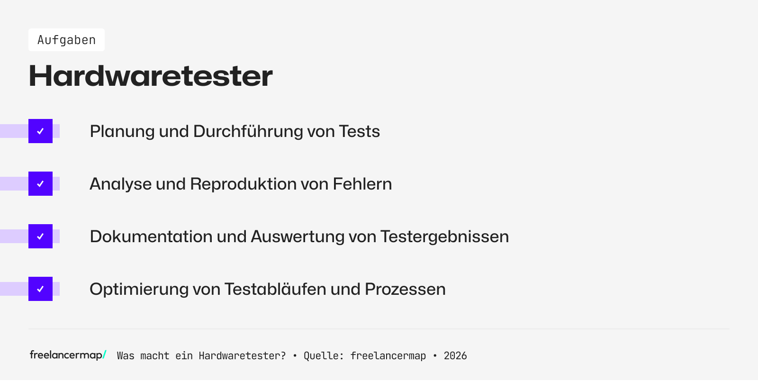Click the Aufgaben label tag
758x391 pixels.
pyautogui.click(x=66, y=40)
